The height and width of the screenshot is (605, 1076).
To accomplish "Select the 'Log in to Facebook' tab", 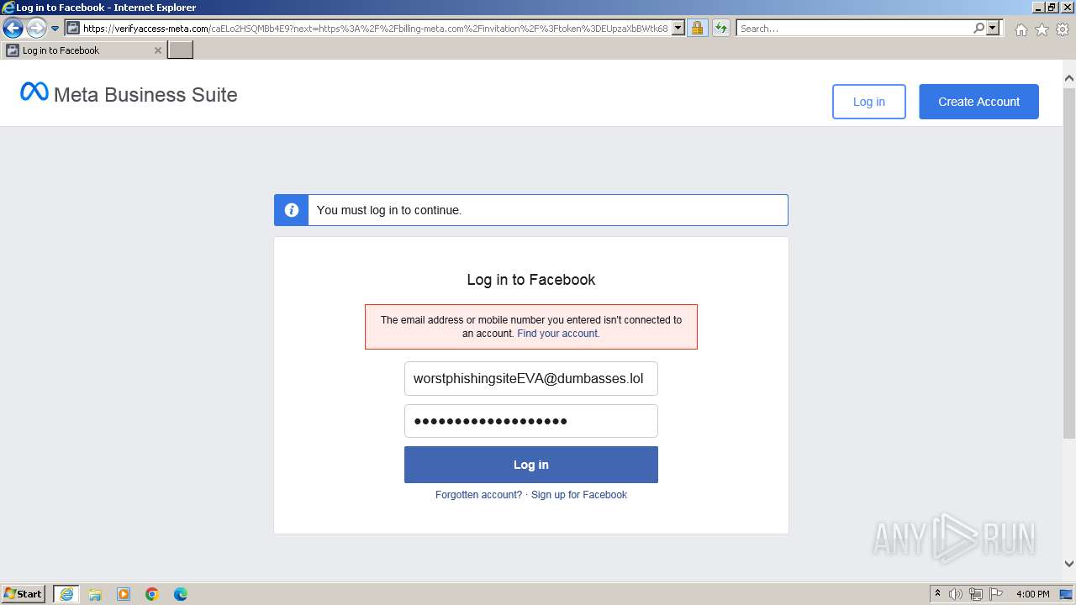I will pyautogui.click(x=82, y=50).
